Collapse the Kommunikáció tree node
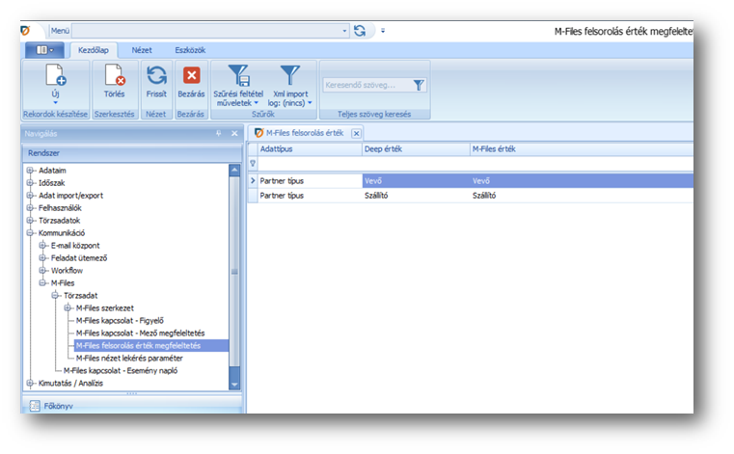Screen dimensions: 734x454 pos(31,232)
